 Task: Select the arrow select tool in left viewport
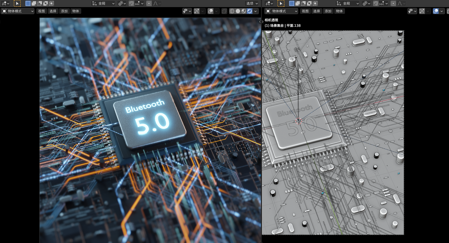tap(17, 3)
